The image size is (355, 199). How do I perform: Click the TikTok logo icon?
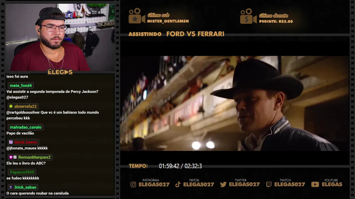click(x=178, y=185)
